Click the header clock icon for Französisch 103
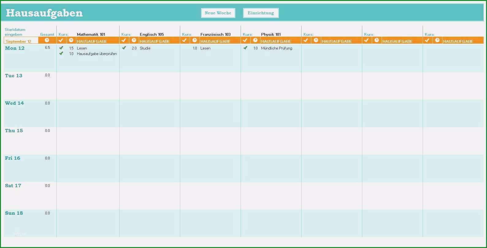The image size is (487, 248). click(195, 40)
